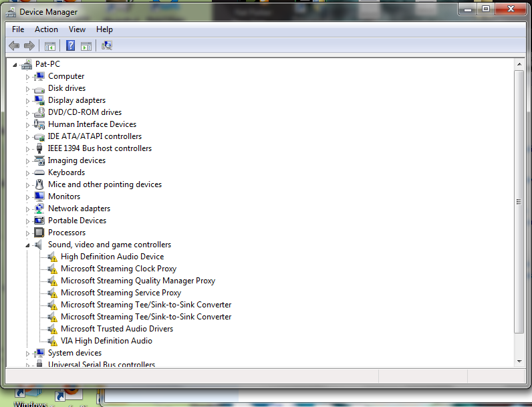
Task: Click the Human Interface Devices icon
Action: coord(39,124)
